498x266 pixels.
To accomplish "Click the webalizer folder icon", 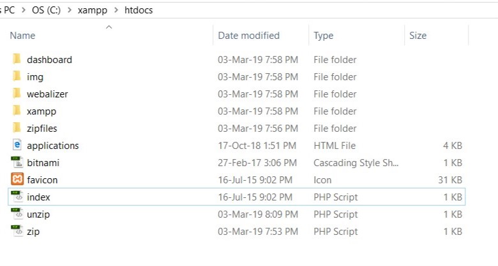I will pyautogui.click(x=17, y=94).
